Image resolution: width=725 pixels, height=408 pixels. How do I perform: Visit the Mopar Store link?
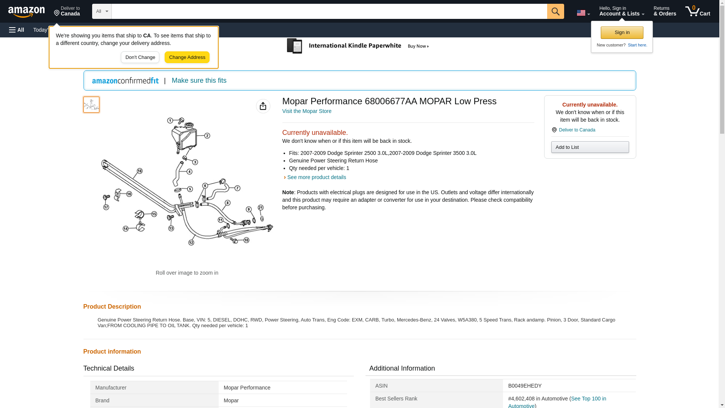307,111
